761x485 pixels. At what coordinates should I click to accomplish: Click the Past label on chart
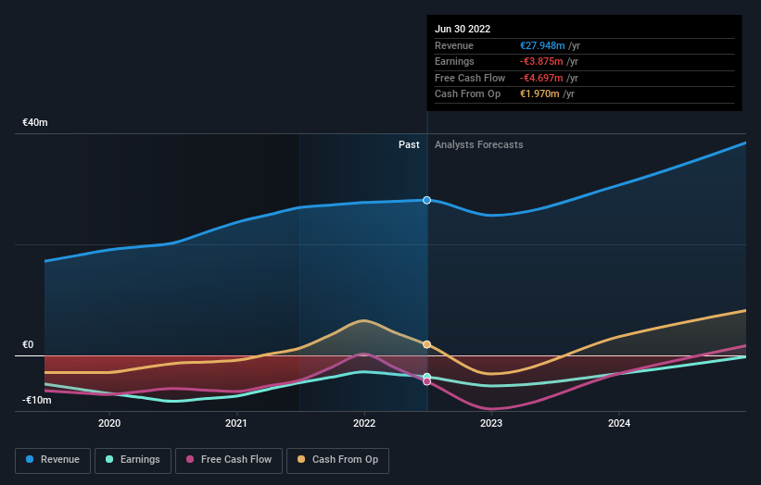pyautogui.click(x=409, y=145)
